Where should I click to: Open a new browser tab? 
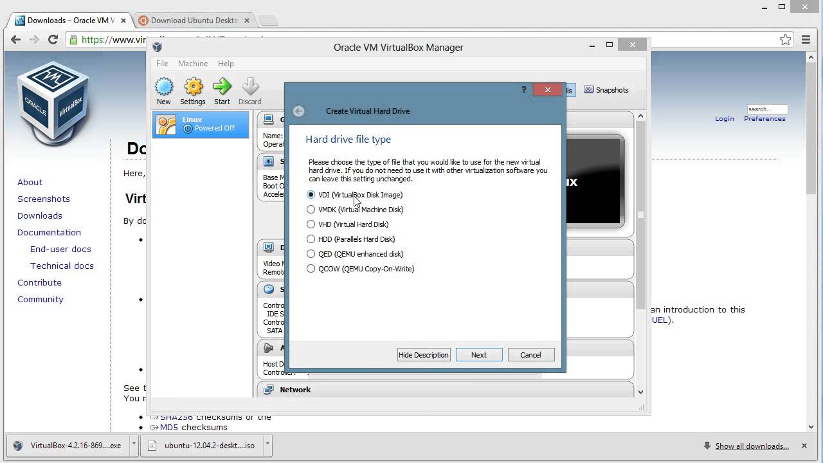coord(268,21)
